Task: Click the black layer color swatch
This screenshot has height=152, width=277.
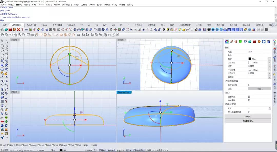Action: point(250,59)
